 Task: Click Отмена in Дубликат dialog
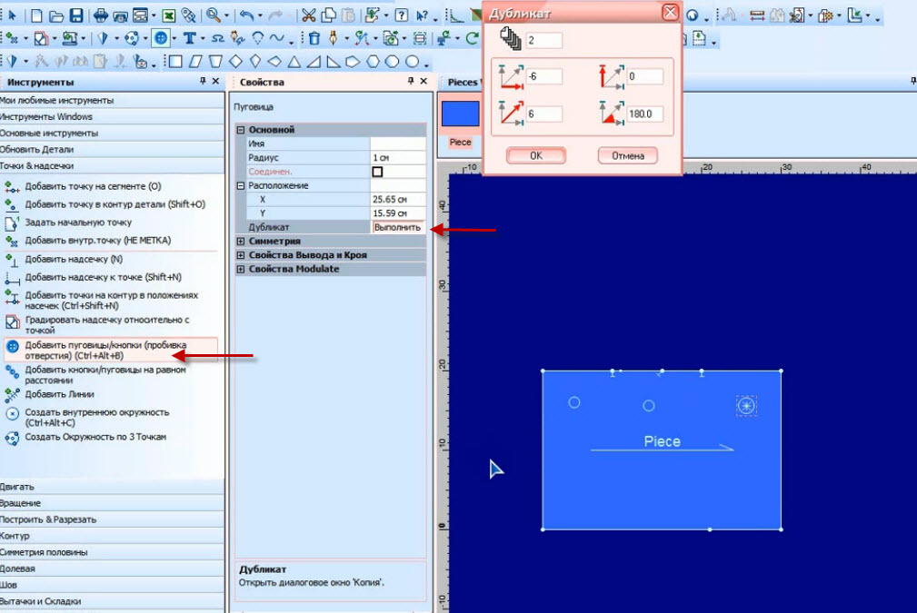(x=627, y=156)
